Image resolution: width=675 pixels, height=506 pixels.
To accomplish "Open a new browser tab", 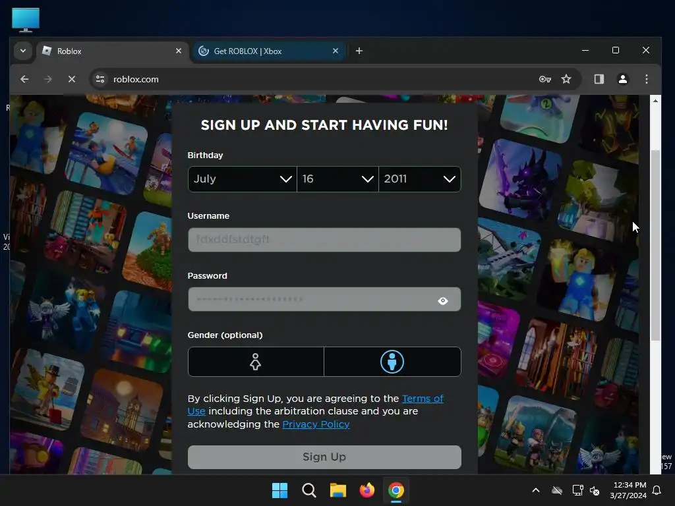I will click(x=359, y=51).
